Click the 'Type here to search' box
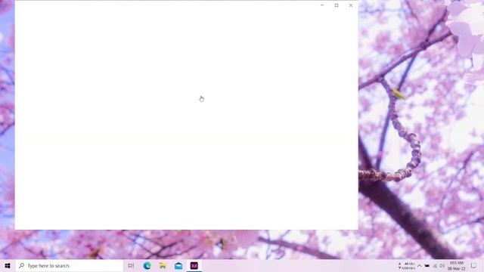Image resolution: width=484 pixels, height=272 pixels. (69, 265)
